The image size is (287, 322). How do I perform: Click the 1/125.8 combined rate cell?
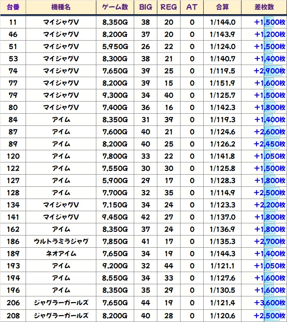[222, 169]
